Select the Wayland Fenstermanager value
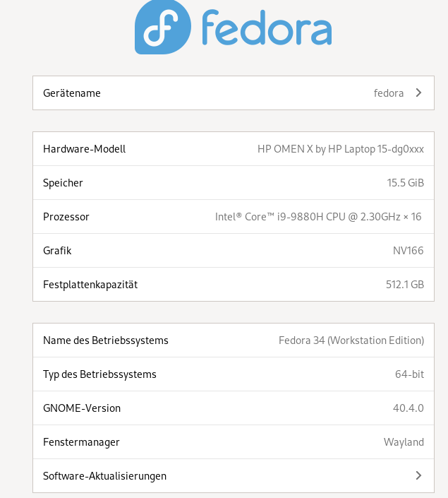 404,442
